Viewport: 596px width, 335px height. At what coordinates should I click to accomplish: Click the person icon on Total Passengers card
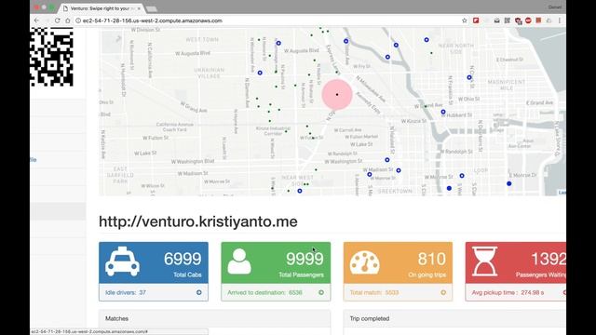(x=239, y=261)
